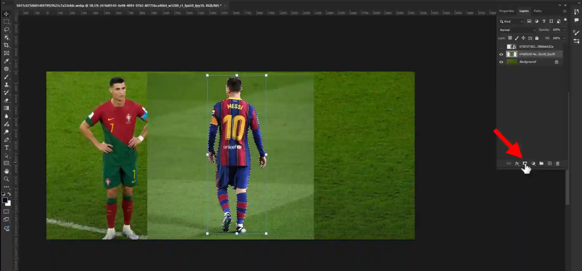The height and width of the screenshot is (271, 582).
Task: Select the Blur tool
Action: [x=6, y=116]
